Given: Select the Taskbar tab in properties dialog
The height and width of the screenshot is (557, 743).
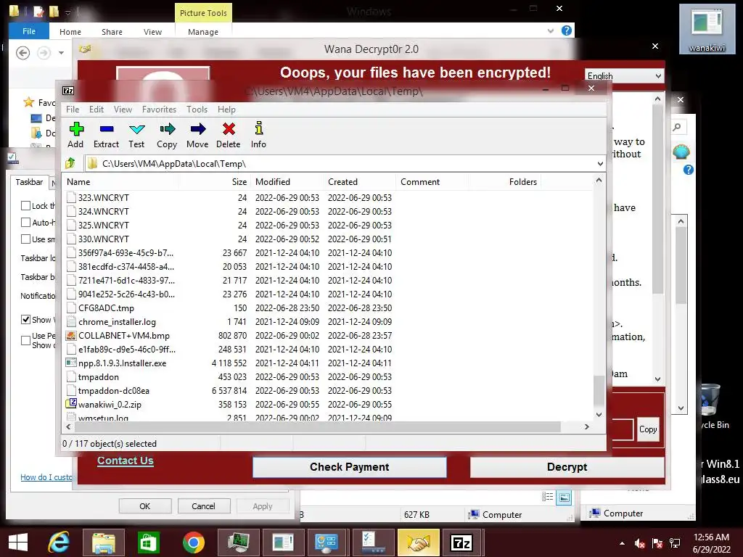Looking at the screenshot, I should pos(29,182).
